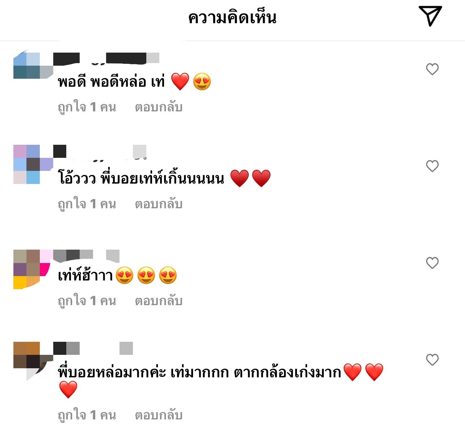465x447 pixels.
Task: Reply to the 'พอดี พอดีหล่อ เท่' comment
Action: tap(159, 107)
